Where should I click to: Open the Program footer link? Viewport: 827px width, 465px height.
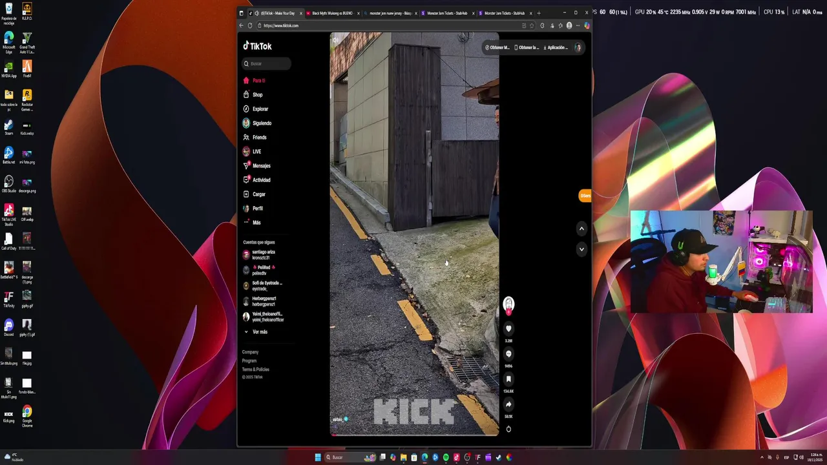click(x=249, y=360)
